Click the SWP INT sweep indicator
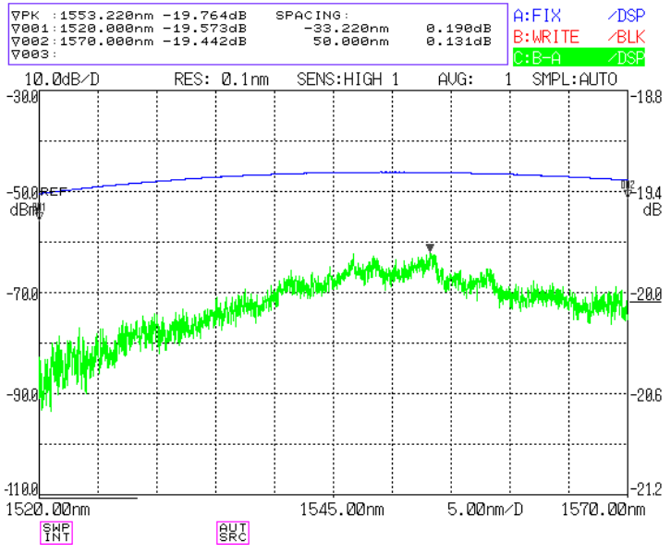This screenshot has height=553, width=671. (56, 533)
